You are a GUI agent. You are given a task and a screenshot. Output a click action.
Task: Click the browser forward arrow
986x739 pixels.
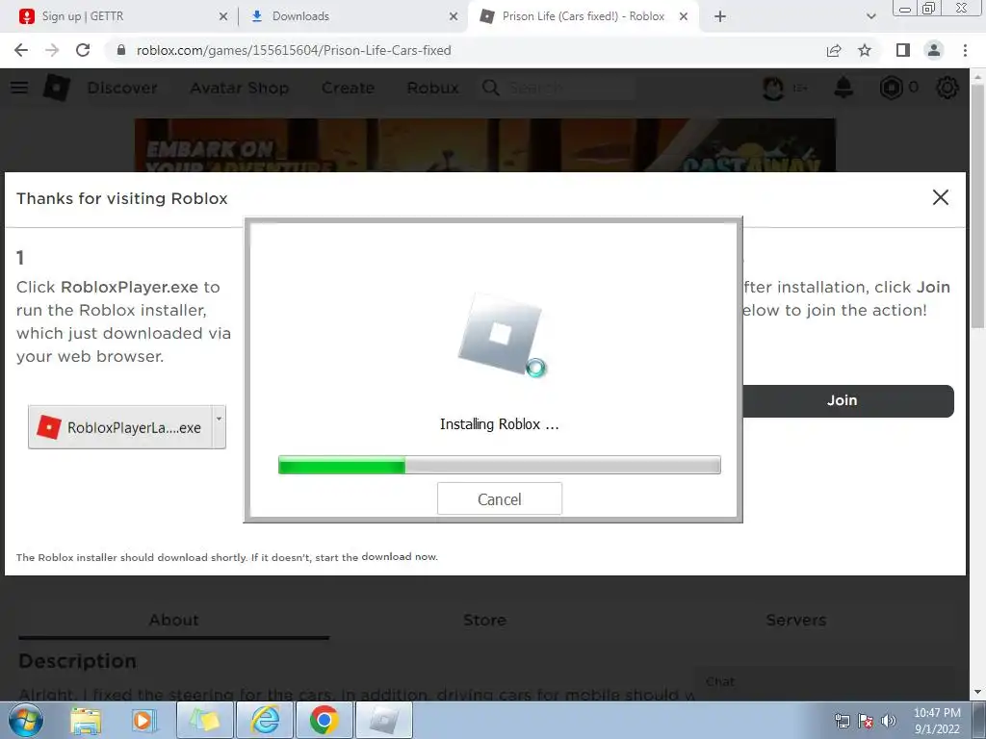pos(52,50)
